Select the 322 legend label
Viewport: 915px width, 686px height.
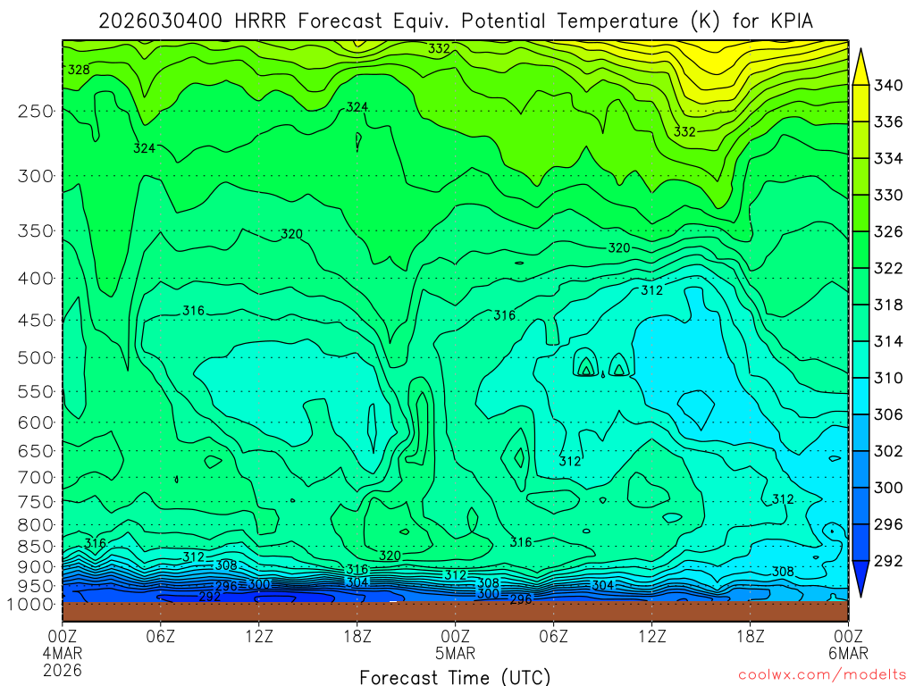(x=887, y=268)
